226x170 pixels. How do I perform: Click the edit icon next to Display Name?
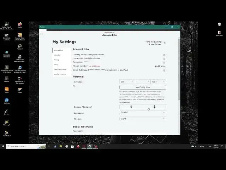(x=164, y=55)
